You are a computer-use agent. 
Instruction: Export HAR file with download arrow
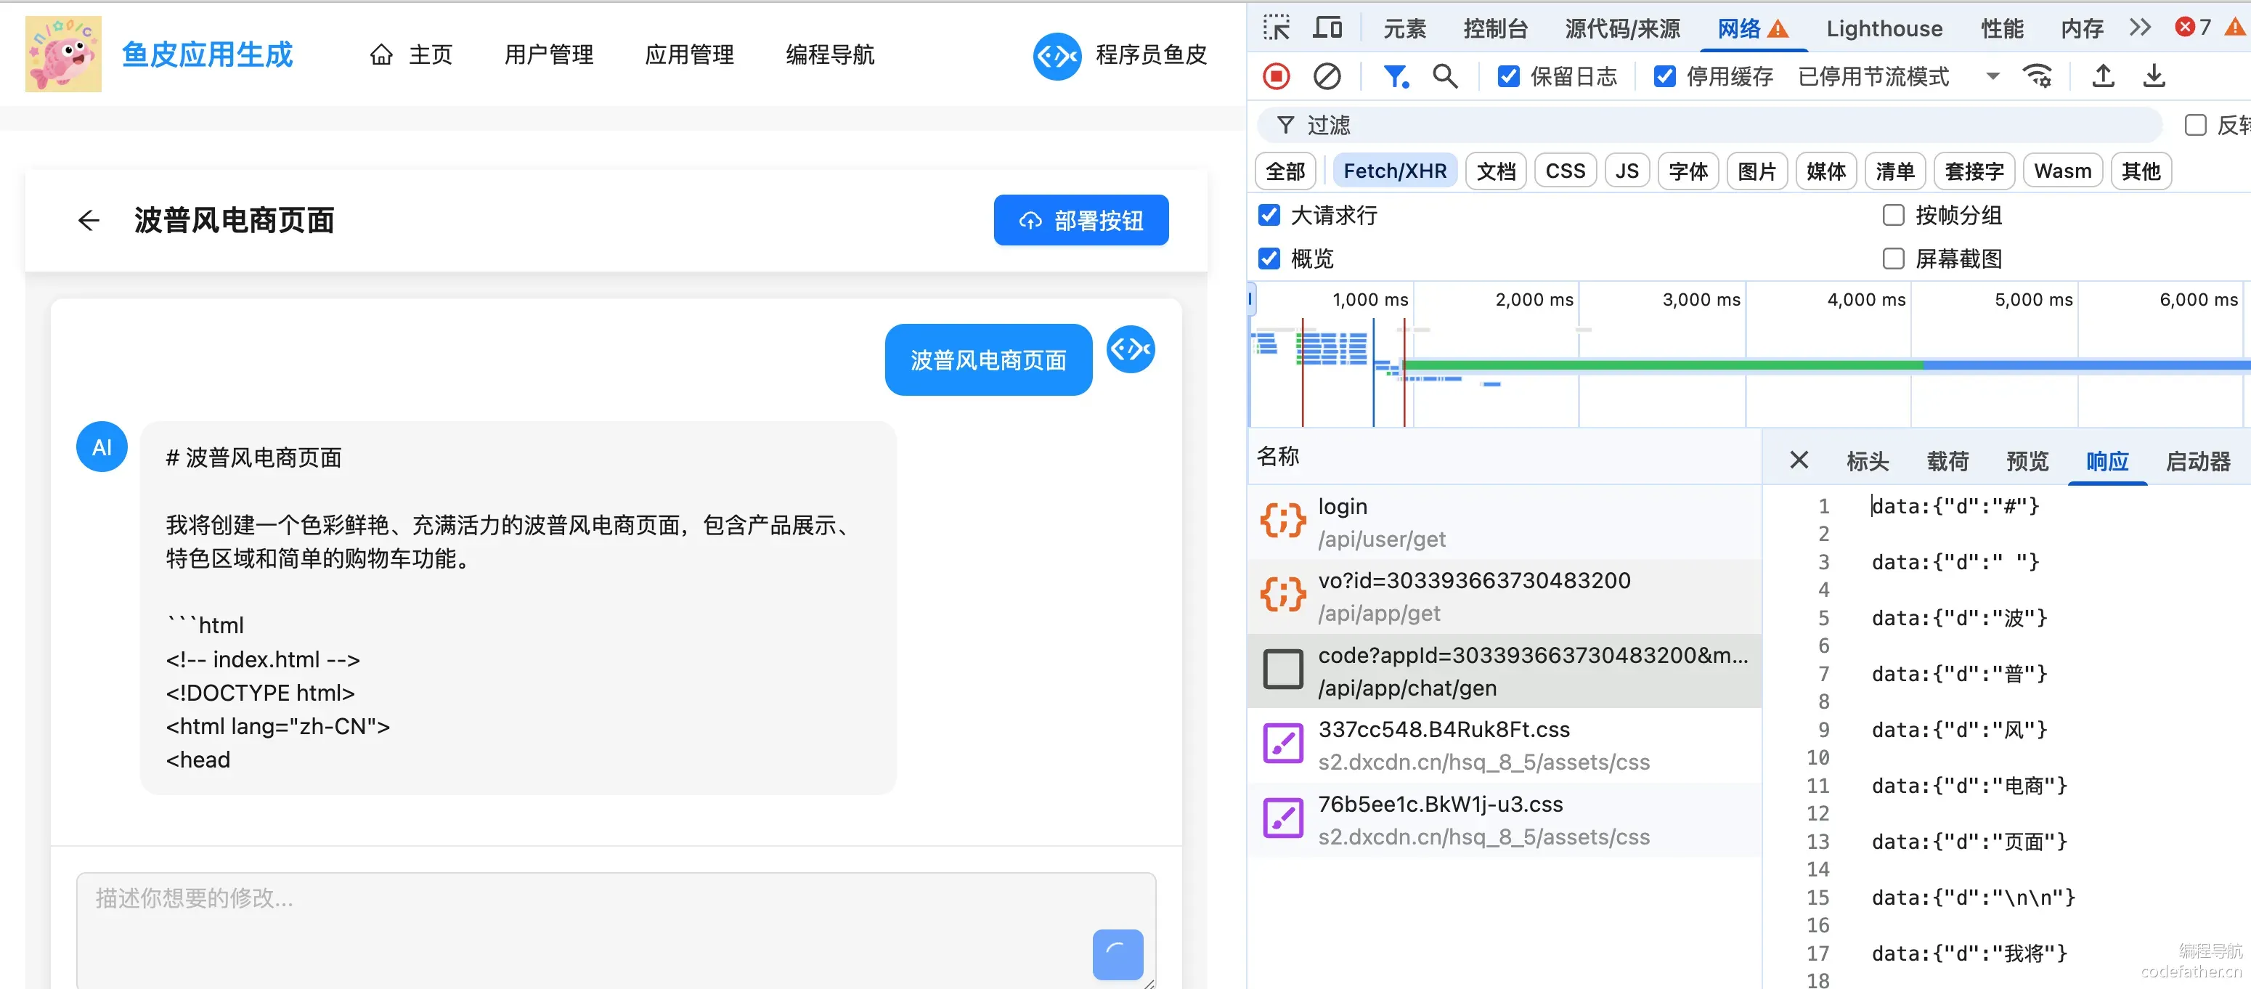tap(2154, 77)
